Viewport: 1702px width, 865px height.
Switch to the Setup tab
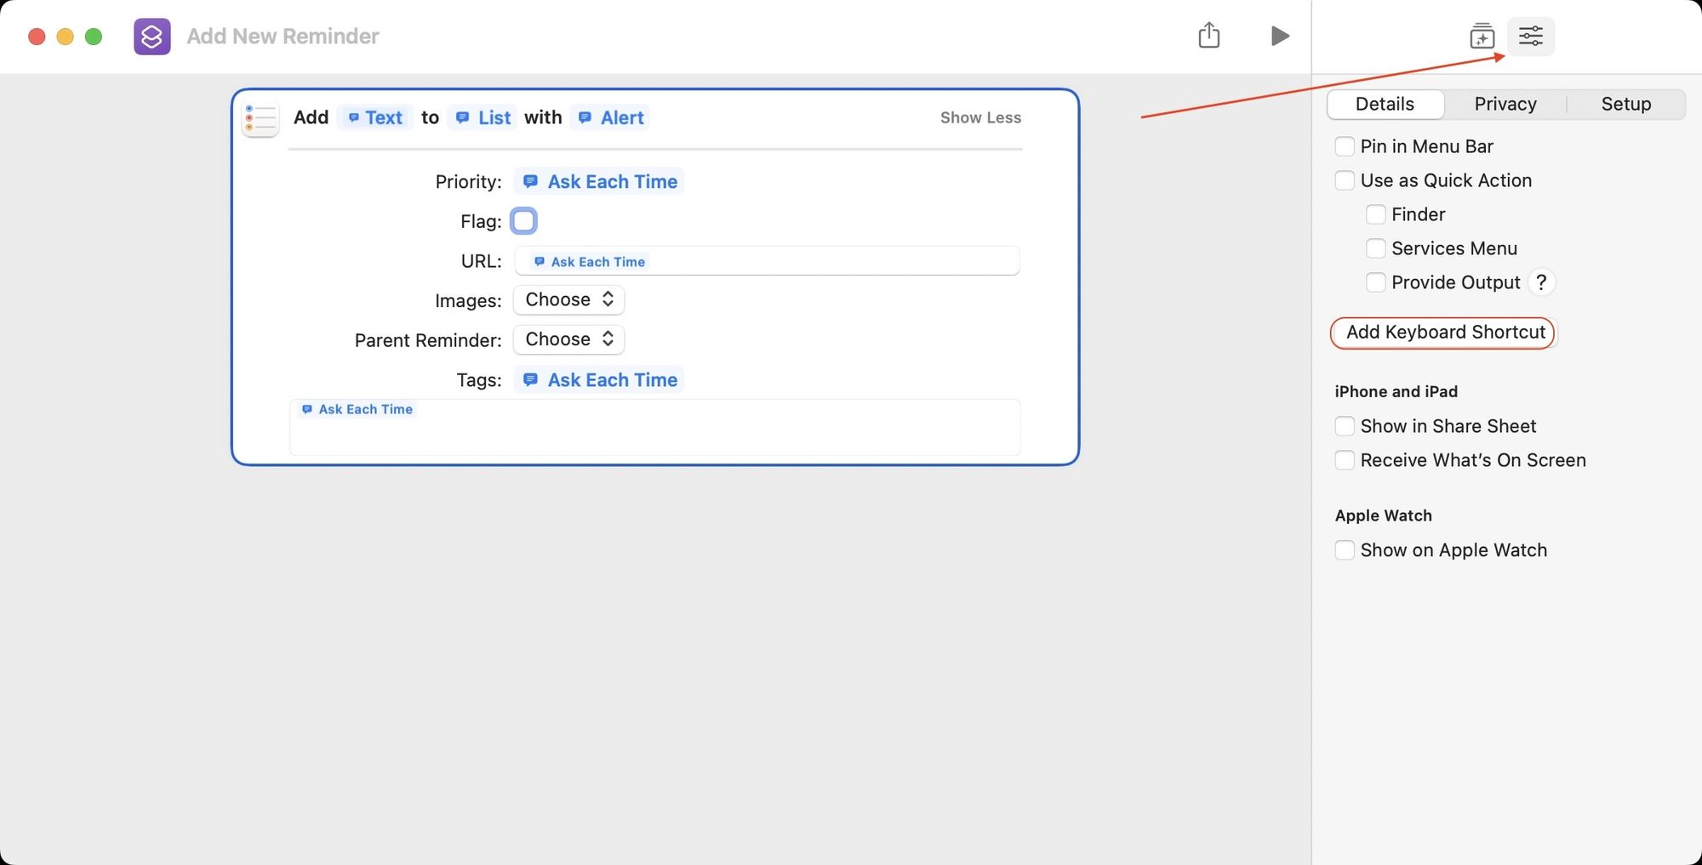click(1625, 104)
